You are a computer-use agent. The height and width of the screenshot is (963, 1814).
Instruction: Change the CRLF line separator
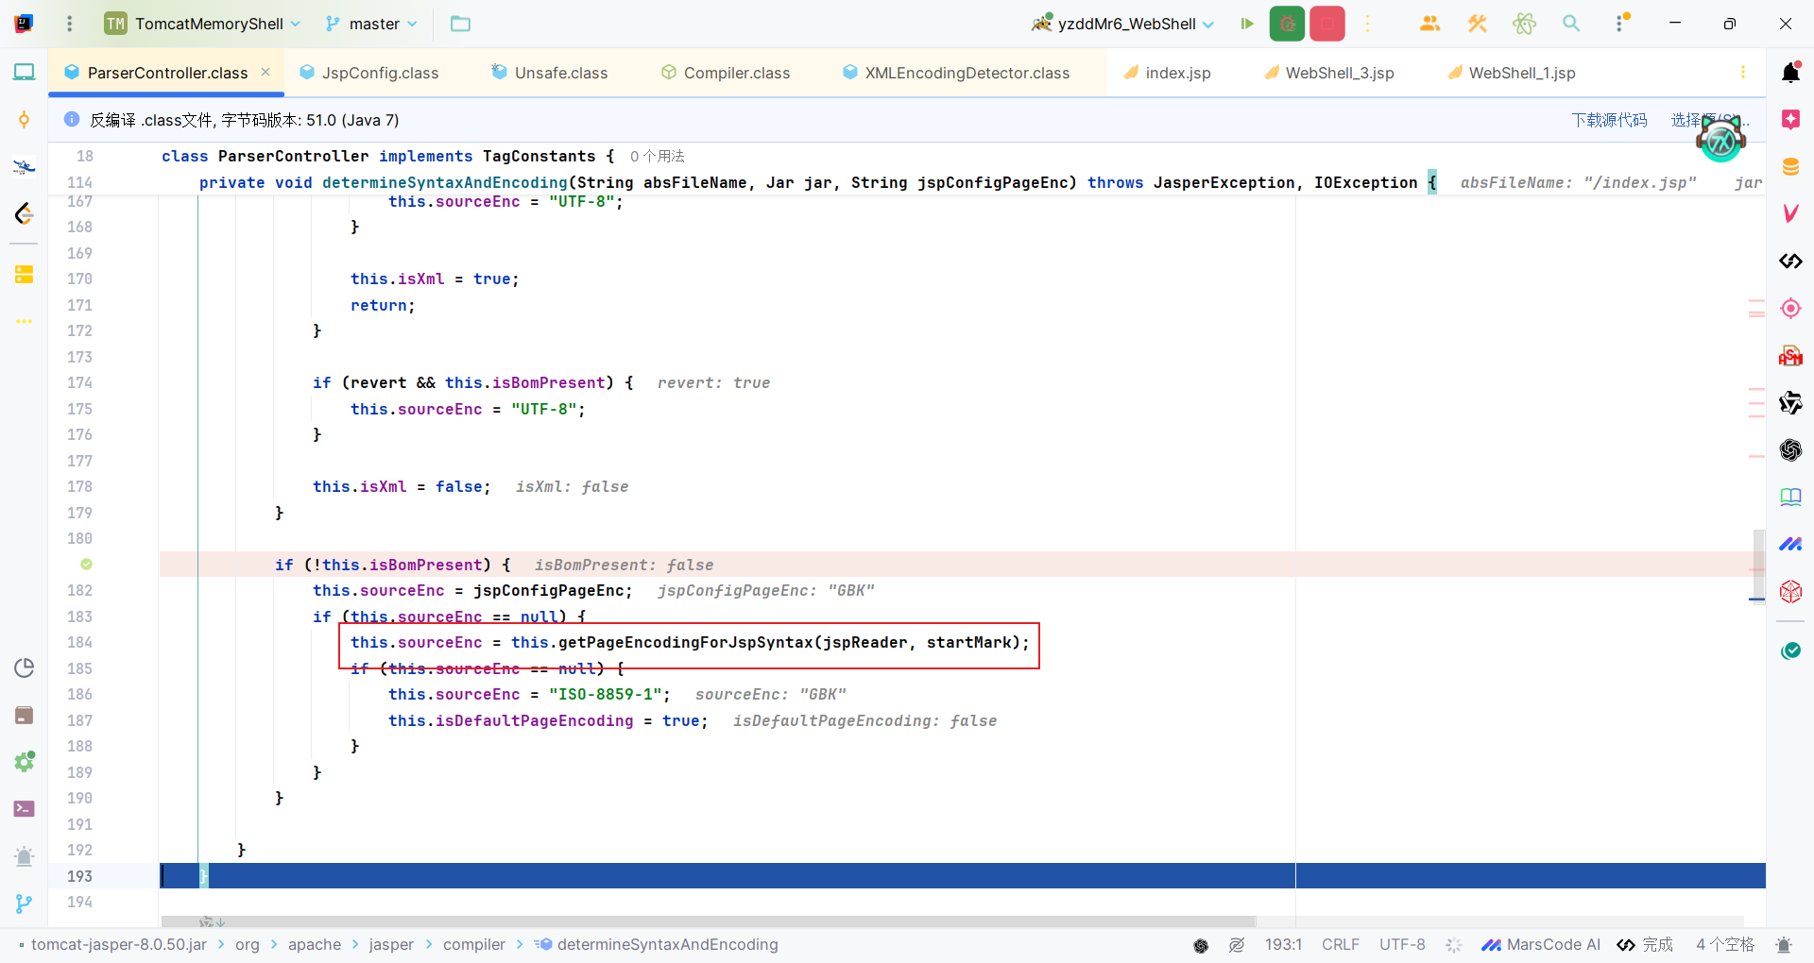tap(1340, 945)
